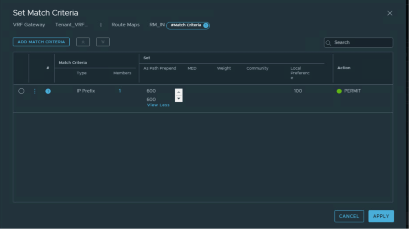Go to the Route Maps breadcrumb
The width and height of the screenshot is (410, 230).
125,25
